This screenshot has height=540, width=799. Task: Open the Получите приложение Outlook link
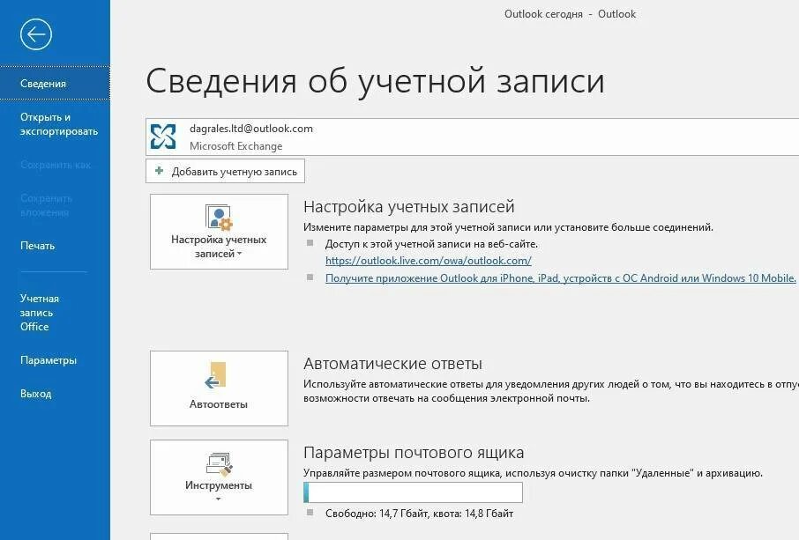pos(561,277)
